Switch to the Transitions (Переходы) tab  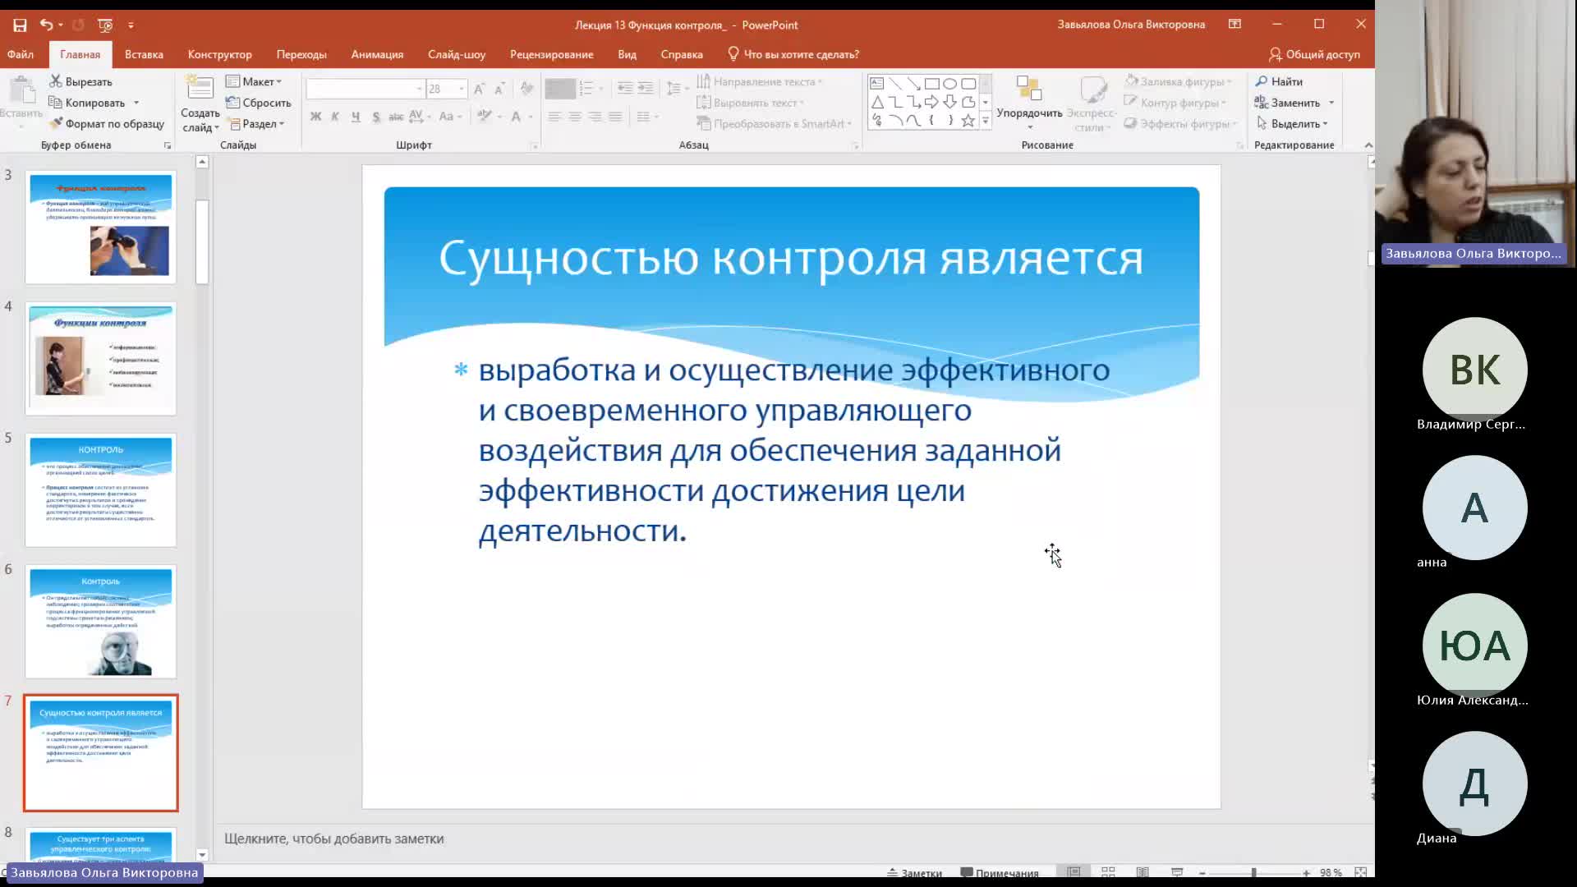(x=301, y=54)
